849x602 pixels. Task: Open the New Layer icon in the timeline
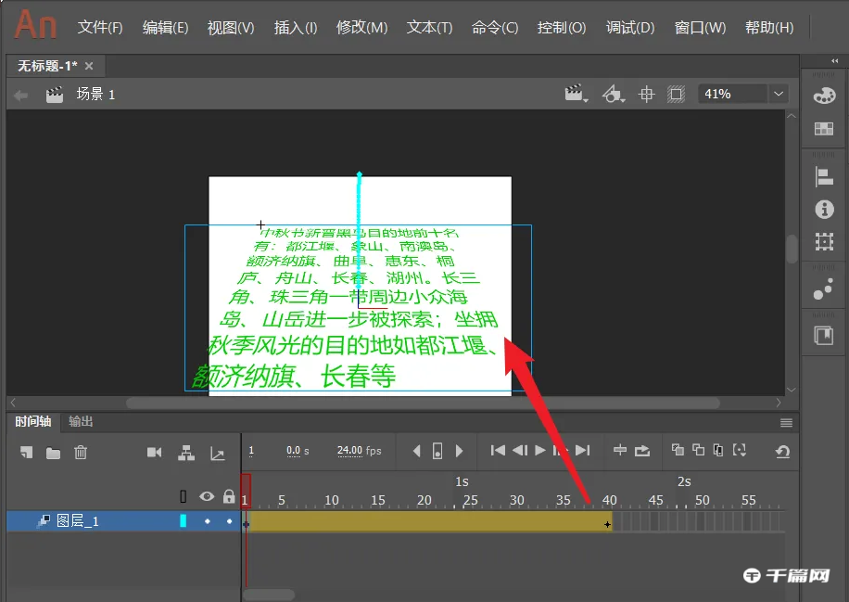click(x=28, y=451)
